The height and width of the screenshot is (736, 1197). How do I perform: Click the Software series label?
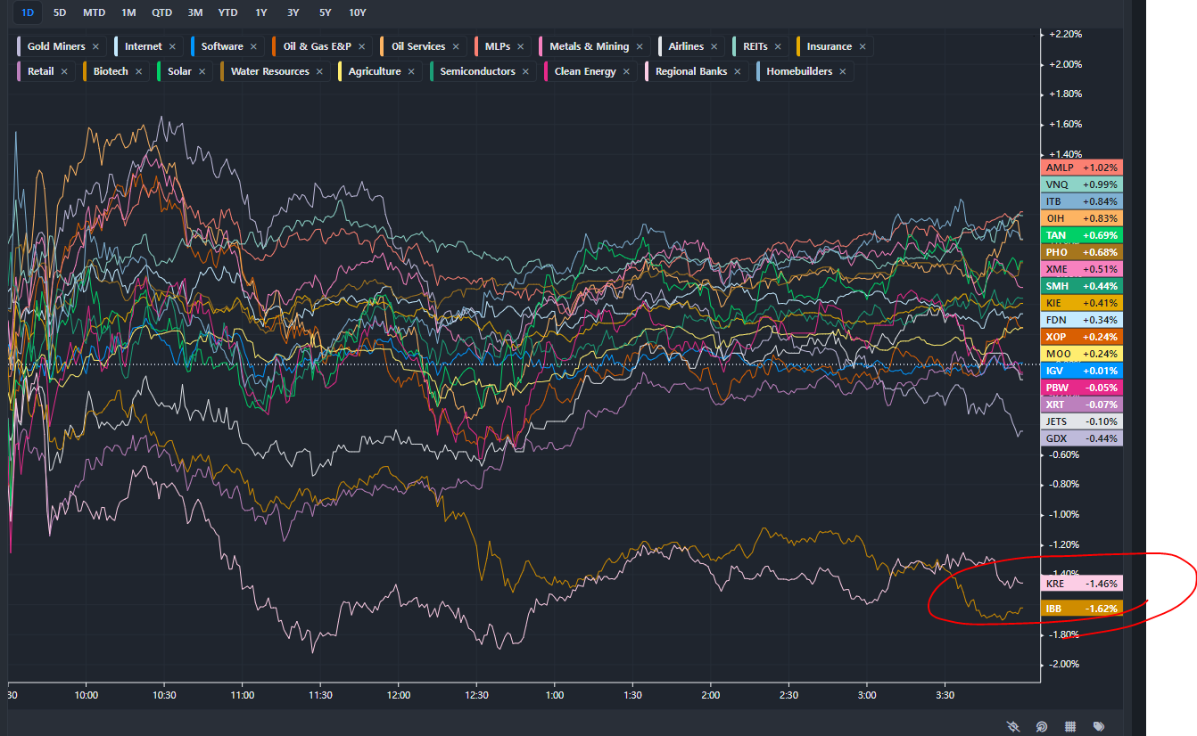[222, 46]
